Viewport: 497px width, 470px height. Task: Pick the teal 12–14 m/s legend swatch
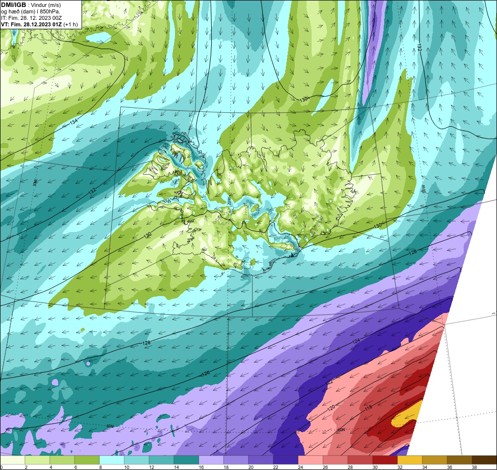(162, 460)
